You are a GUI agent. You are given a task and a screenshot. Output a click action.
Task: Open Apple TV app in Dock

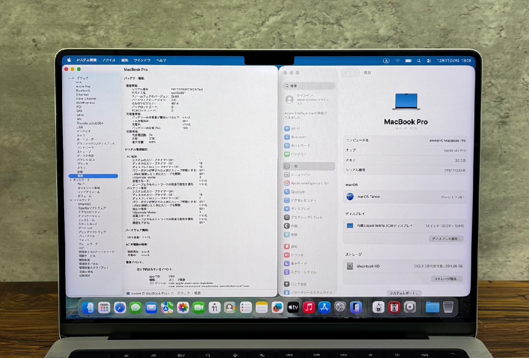[x=293, y=307]
